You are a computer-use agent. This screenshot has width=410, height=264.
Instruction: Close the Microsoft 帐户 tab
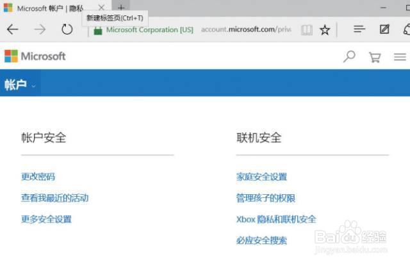point(101,8)
